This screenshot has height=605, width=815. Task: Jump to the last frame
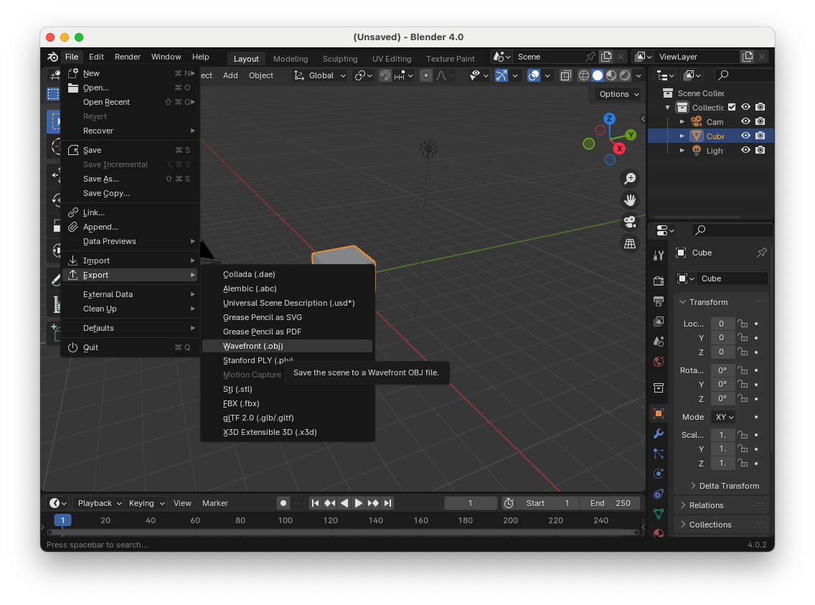387,503
